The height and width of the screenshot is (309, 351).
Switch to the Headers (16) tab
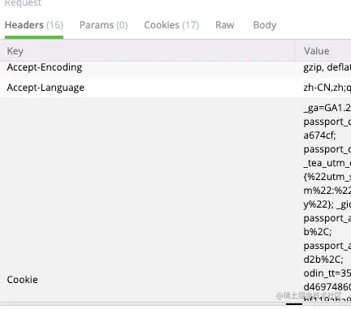34,25
